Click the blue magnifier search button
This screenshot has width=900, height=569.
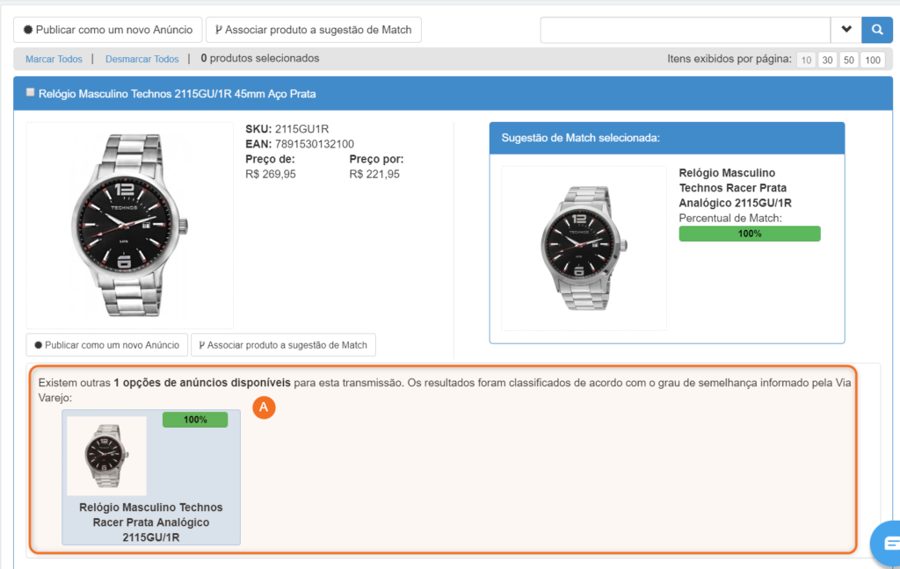click(x=876, y=30)
